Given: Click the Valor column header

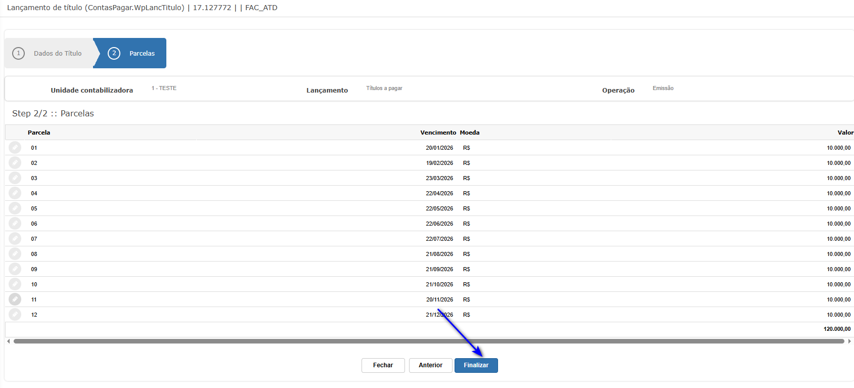Looking at the screenshot, I should coord(845,133).
